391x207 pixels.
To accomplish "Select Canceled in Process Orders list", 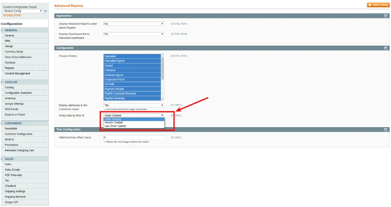I will tap(132, 56).
